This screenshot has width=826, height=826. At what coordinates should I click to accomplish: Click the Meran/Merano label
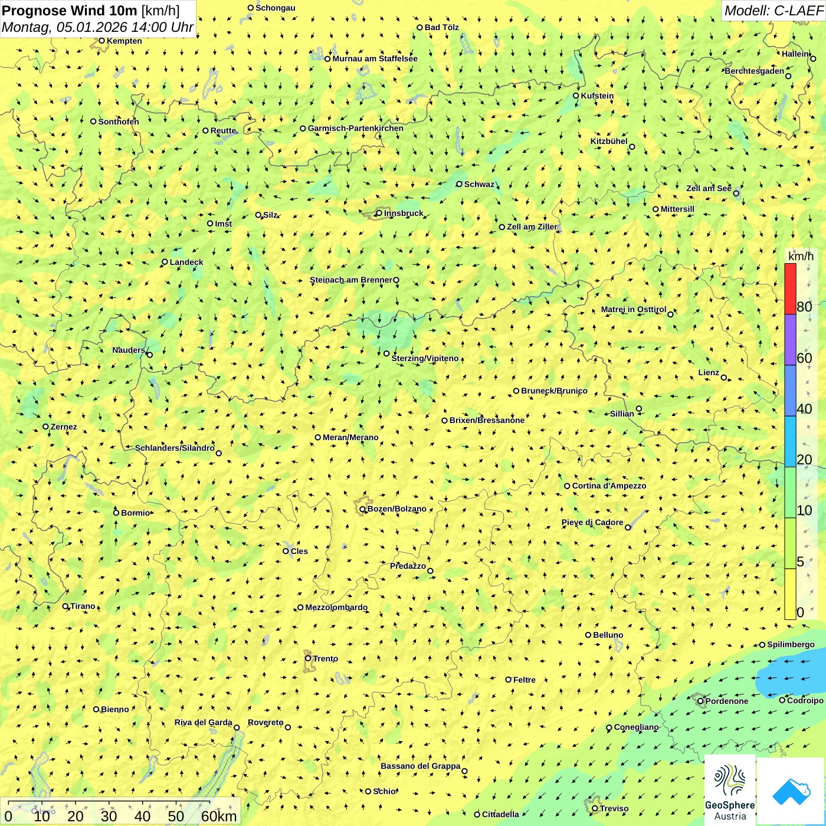(x=350, y=437)
